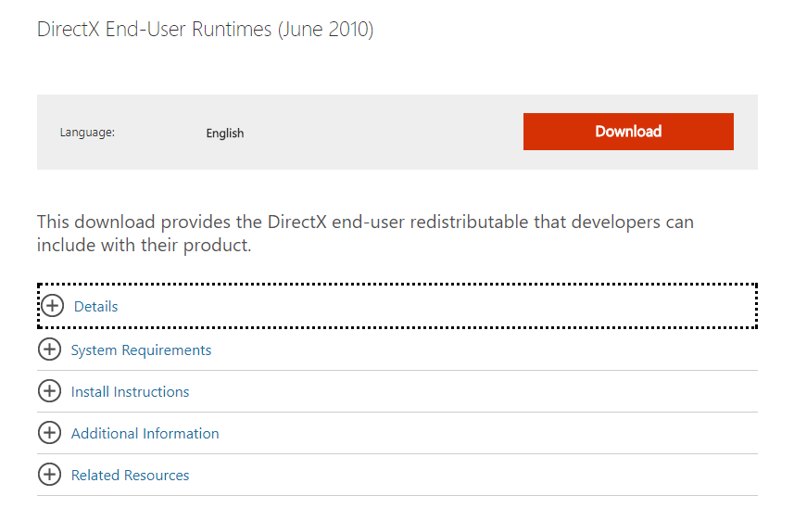Expand the System Requirements section
Screen dimensions: 794x521
(x=141, y=350)
